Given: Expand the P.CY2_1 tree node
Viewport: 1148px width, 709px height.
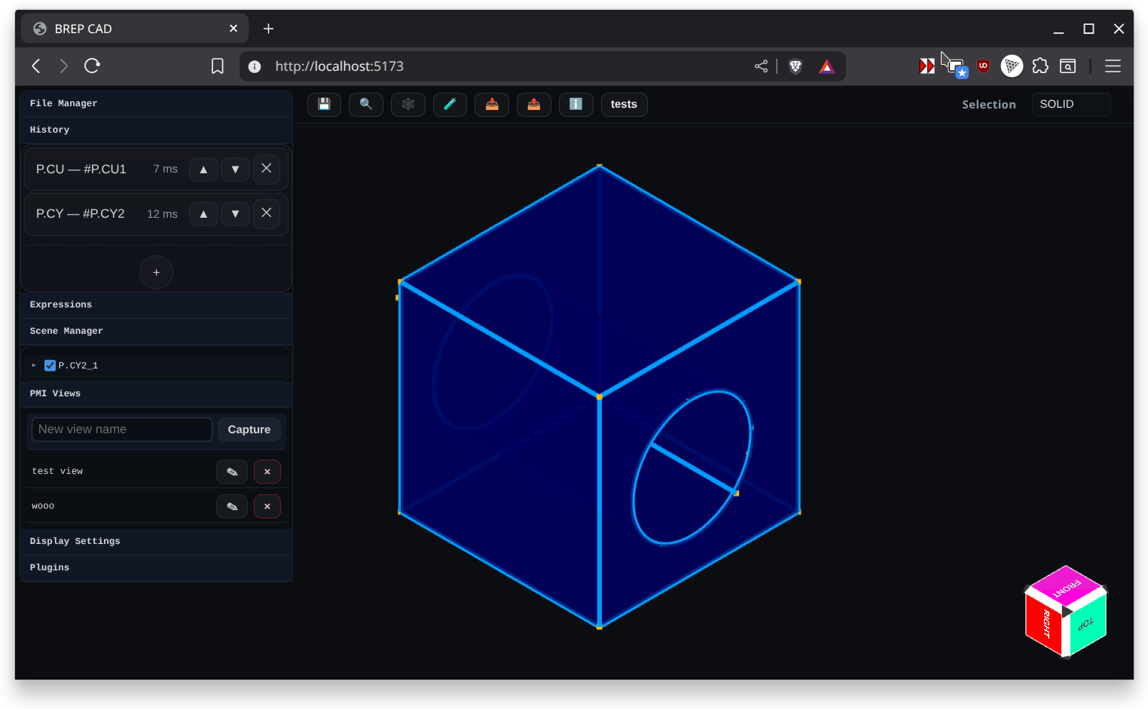Looking at the screenshot, I should [x=34, y=365].
